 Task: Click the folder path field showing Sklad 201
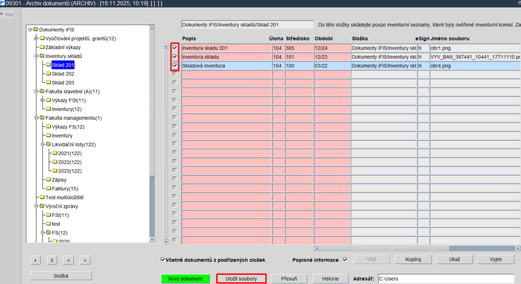click(x=247, y=25)
